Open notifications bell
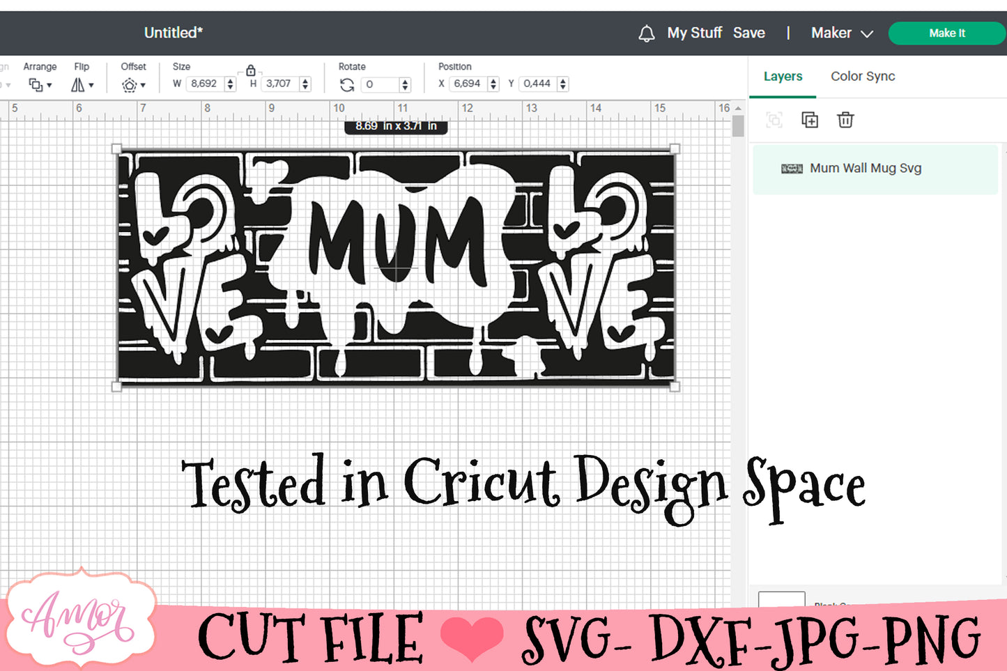This screenshot has width=1007, height=671. coord(647,33)
